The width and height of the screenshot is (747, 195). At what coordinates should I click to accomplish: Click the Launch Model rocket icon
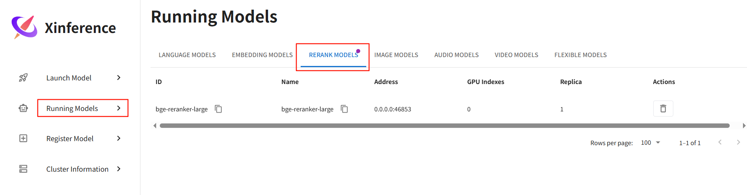pyautogui.click(x=23, y=78)
